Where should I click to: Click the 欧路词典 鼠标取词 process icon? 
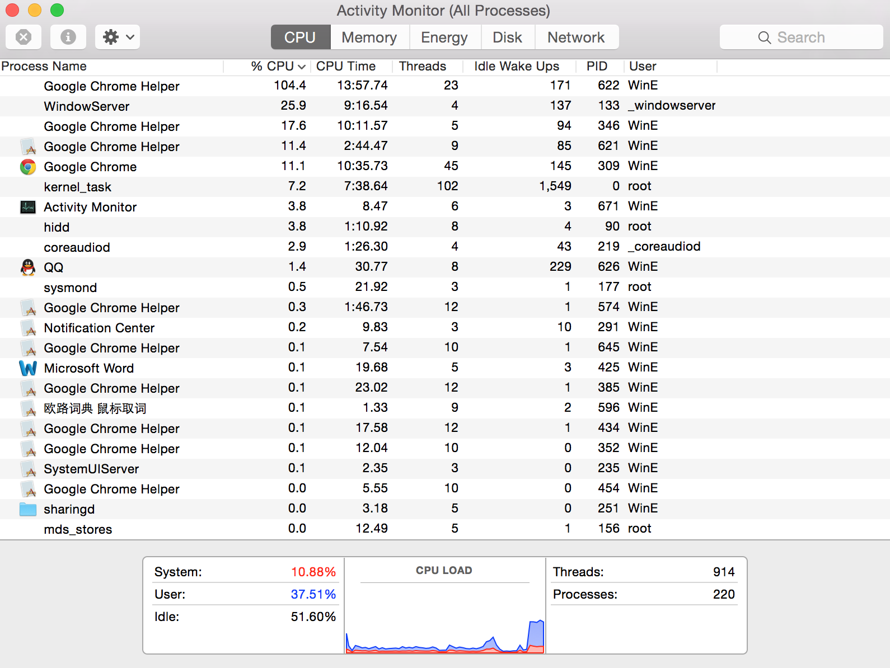pyautogui.click(x=28, y=408)
